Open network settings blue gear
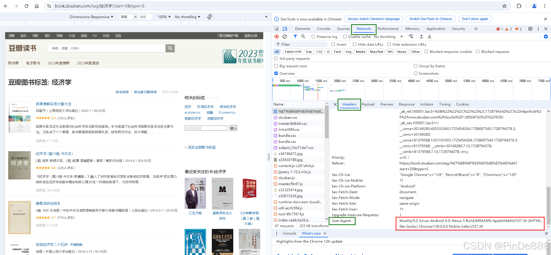This screenshot has width=551, height=255. tap(546, 37)
